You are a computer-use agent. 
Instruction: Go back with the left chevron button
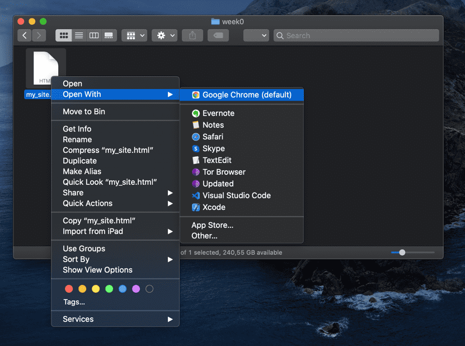tap(25, 36)
